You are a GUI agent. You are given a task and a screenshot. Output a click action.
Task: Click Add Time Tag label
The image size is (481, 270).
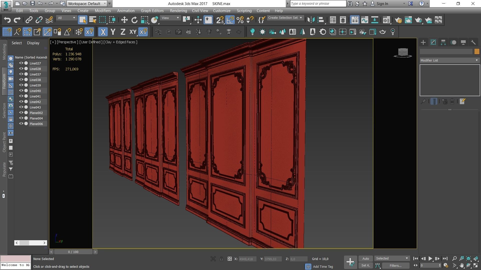(323, 267)
